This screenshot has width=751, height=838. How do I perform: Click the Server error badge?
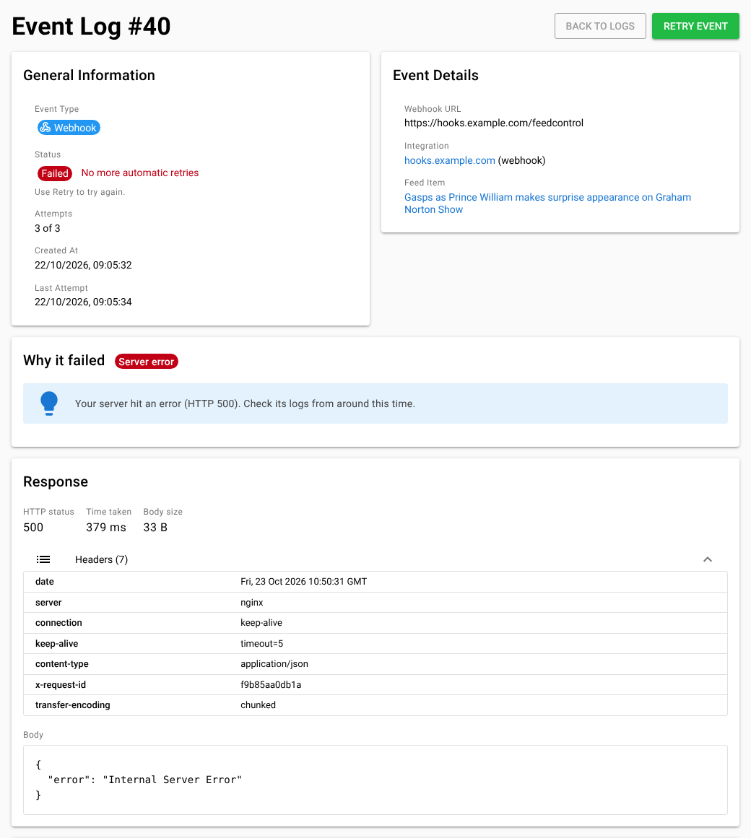pos(146,362)
